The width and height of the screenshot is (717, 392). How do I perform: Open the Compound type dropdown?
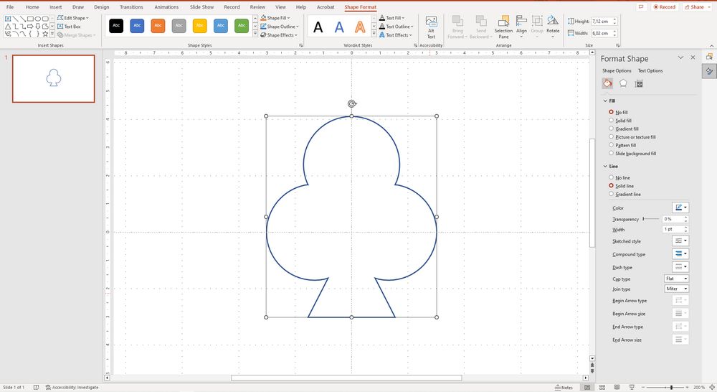[x=680, y=253]
